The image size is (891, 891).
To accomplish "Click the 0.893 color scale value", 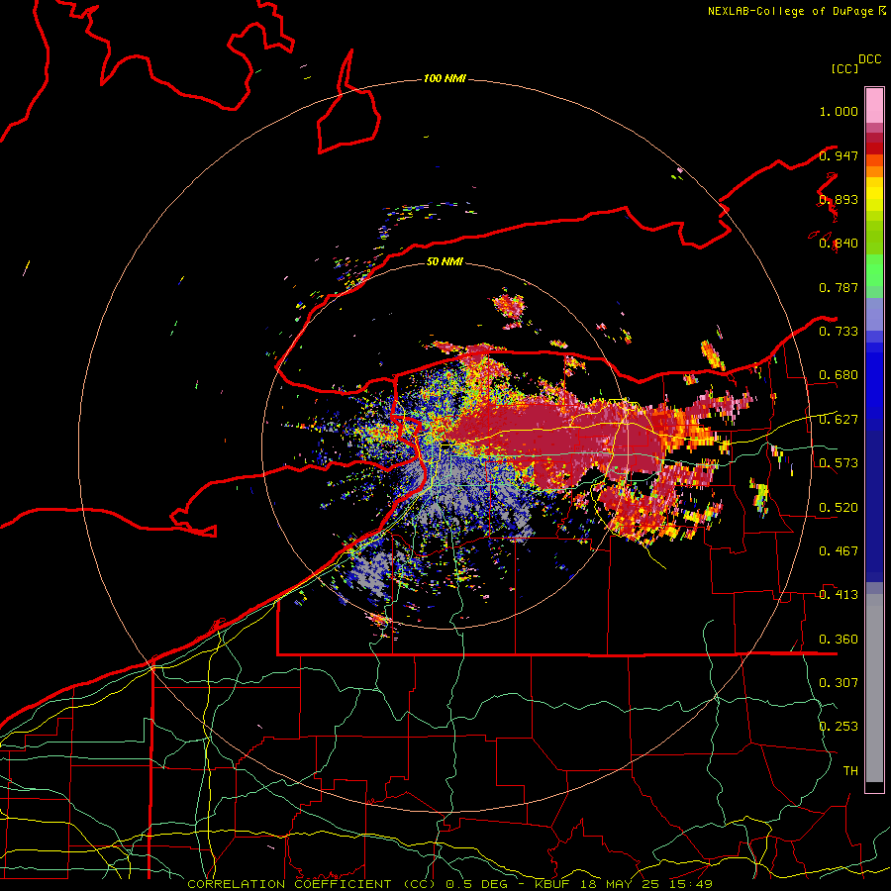I will click(x=839, y=199).
